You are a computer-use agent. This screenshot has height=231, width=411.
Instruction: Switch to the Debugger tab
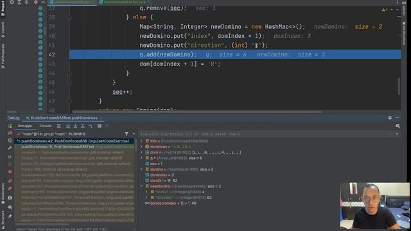(x=25, y=126)
